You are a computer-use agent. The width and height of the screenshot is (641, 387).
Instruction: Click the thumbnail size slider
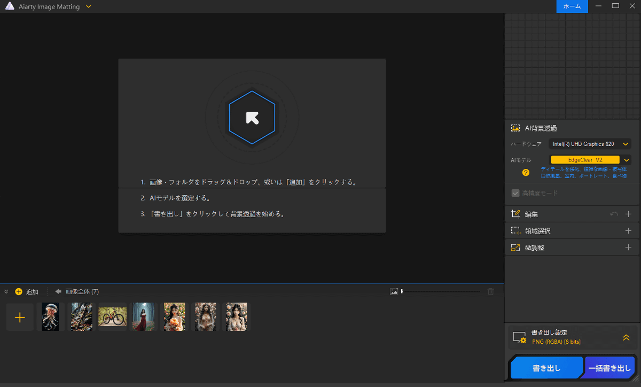[x=441, y=291]
